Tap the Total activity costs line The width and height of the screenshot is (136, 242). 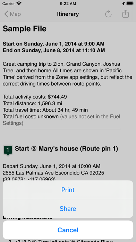[x=35, y=97]
